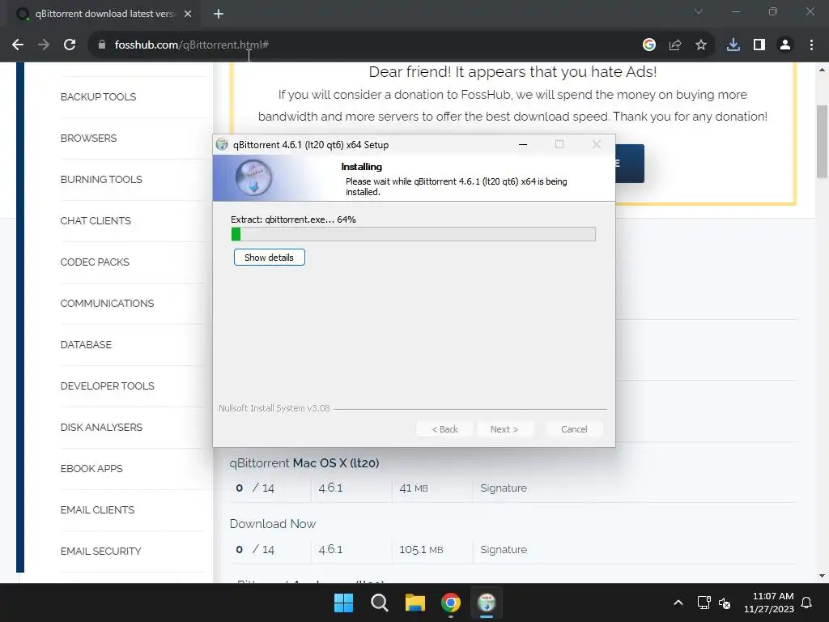The image size is (829, 622).
Task: Open BROWSERS category
Action: pos(88,138)
